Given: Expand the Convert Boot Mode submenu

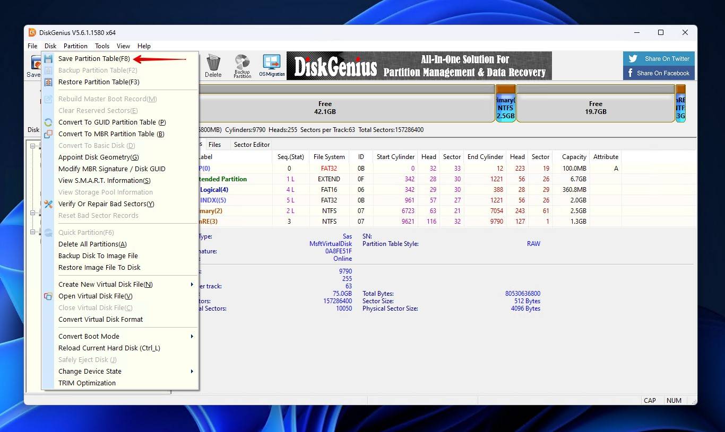Looking at the screenshot, I should coord(192,337).
